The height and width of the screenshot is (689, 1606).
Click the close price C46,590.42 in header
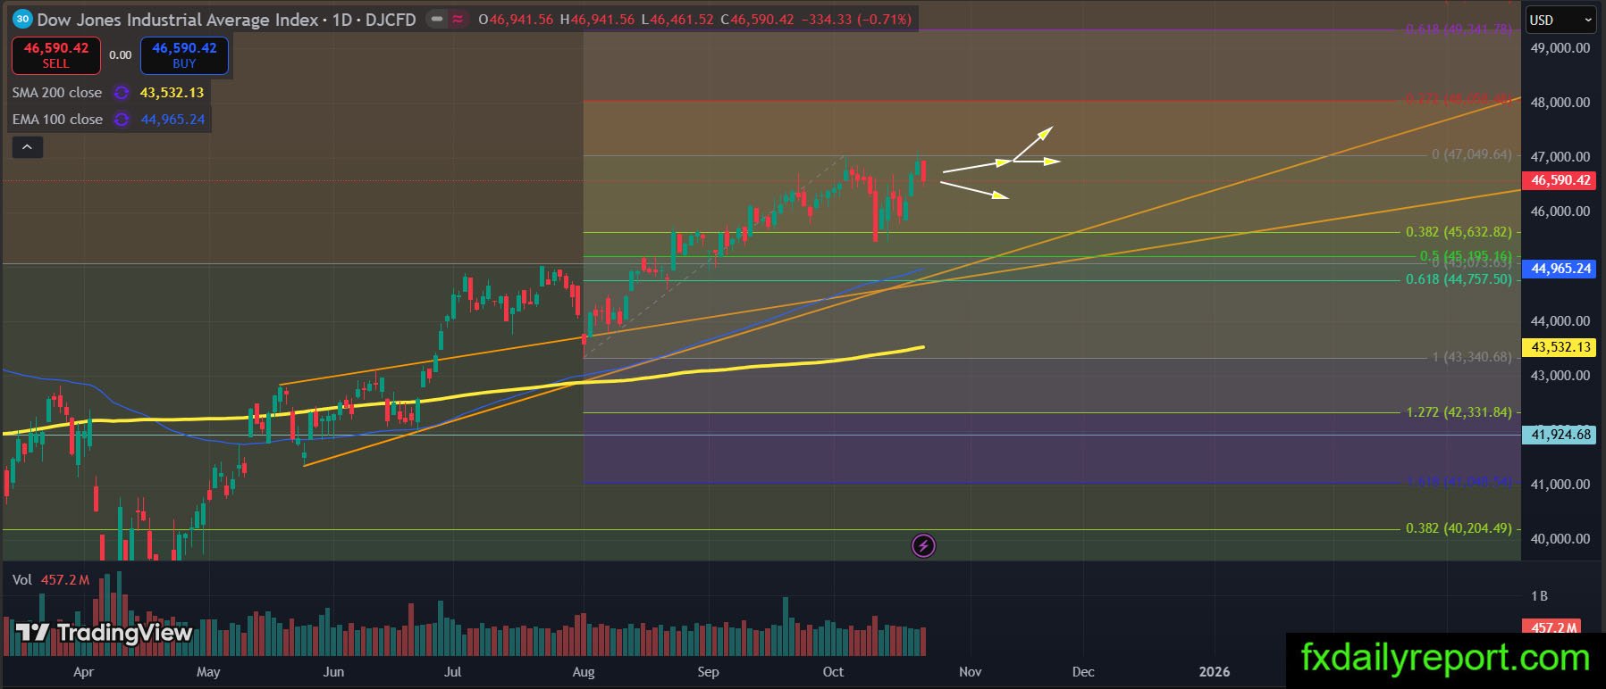tap(757, 19)
